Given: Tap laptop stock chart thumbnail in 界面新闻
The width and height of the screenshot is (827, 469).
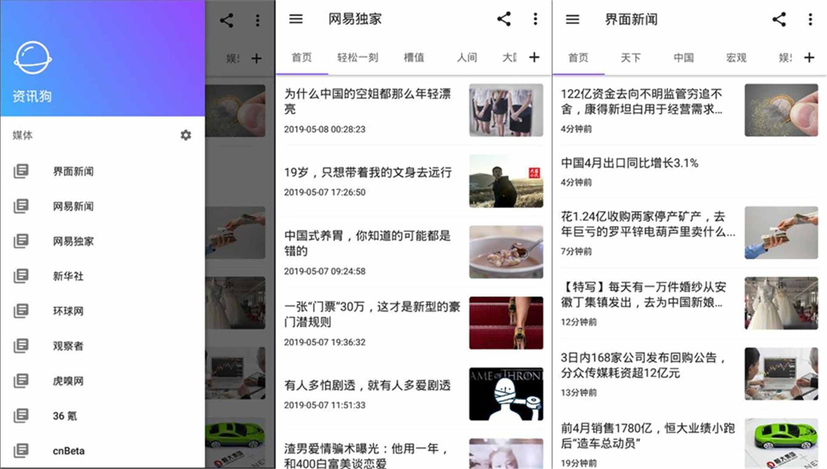Looking at the screenshot, I should pyautogui.click(x=781, y=374).
